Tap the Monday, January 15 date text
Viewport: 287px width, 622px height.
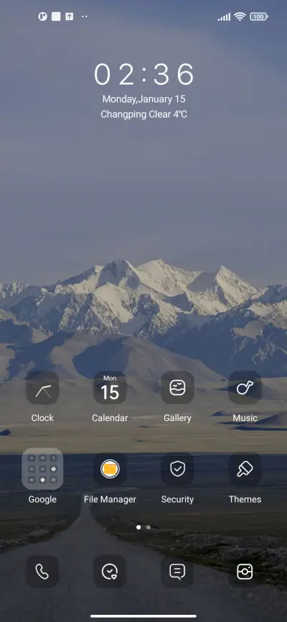(144, 99)
